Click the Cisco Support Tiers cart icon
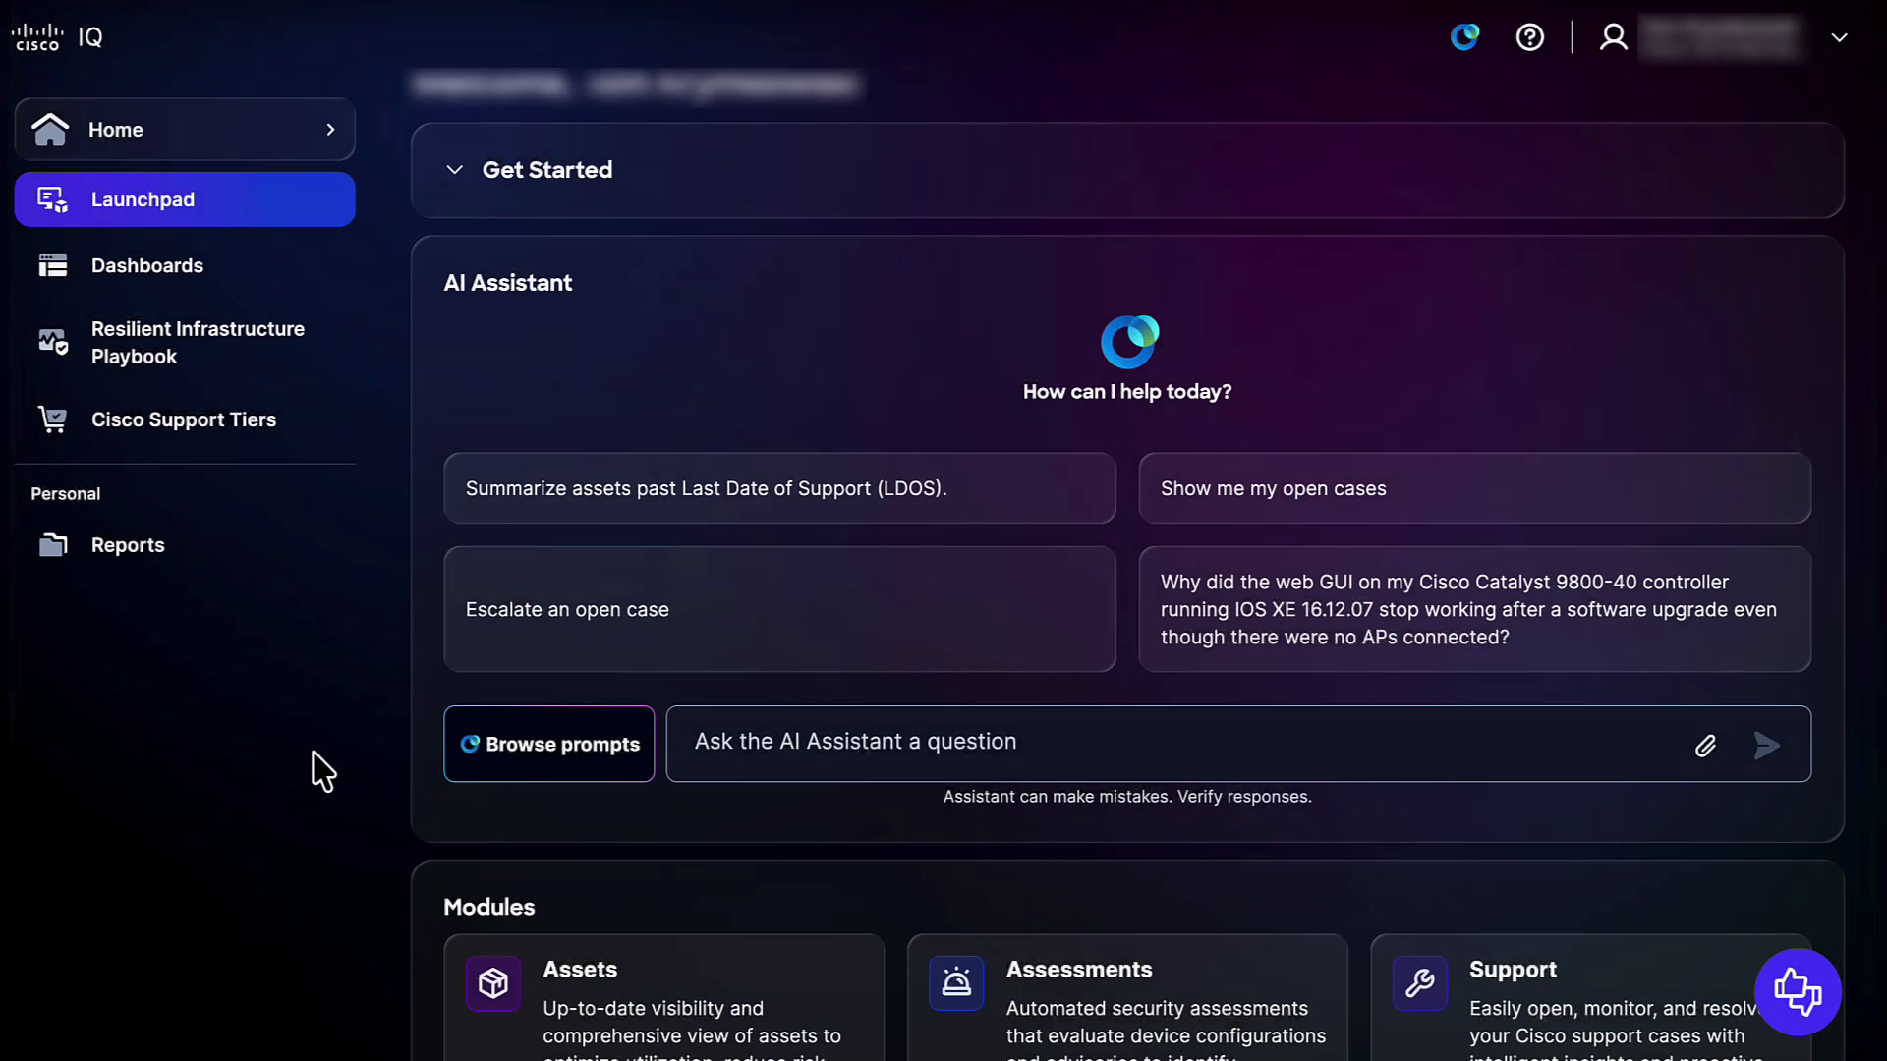 (x=53, y=419)
